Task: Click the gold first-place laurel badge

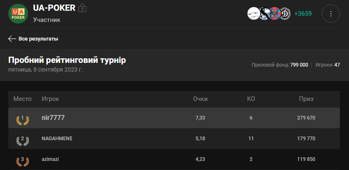Action: (22, 120)
